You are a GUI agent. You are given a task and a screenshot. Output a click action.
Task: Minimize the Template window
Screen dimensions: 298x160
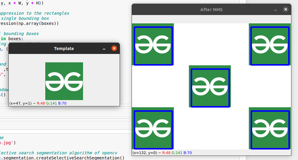[x=104, y=49]
